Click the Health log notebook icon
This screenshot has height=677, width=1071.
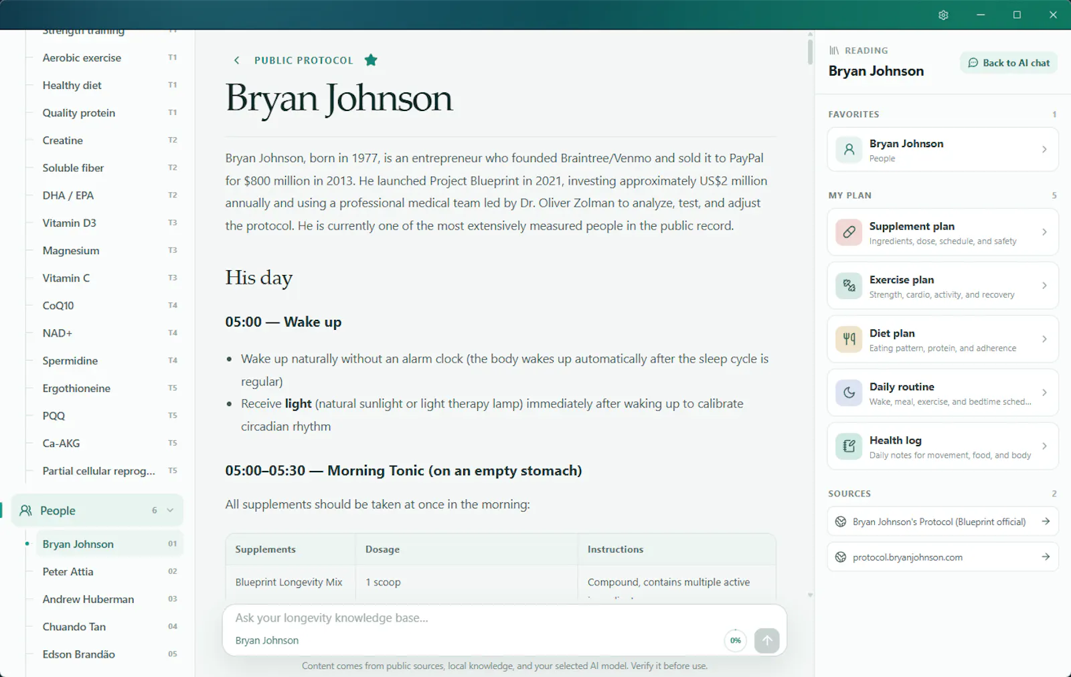click(849, 446)
